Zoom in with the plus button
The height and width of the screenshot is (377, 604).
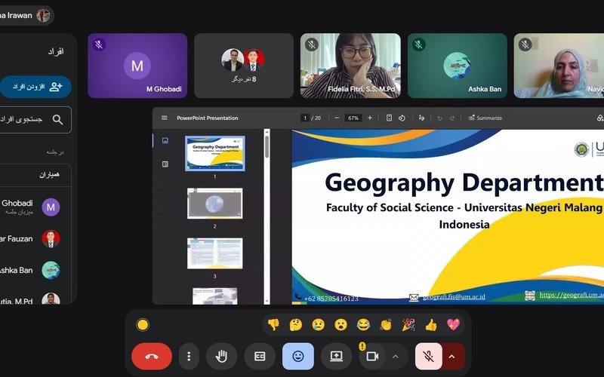point(370,118)
